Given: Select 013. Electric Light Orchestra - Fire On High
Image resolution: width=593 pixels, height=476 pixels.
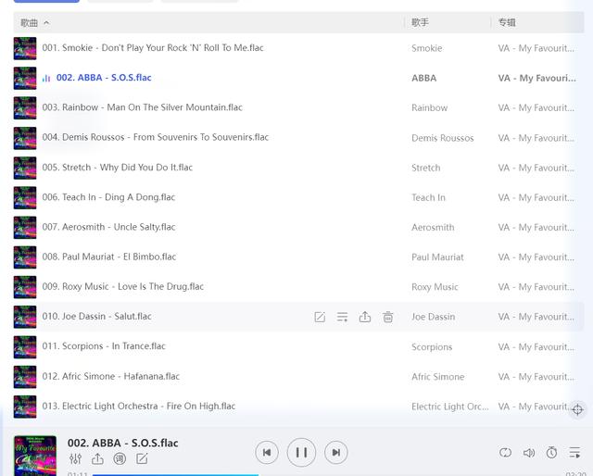Looking at the screenshot, I should pos(138,406).
